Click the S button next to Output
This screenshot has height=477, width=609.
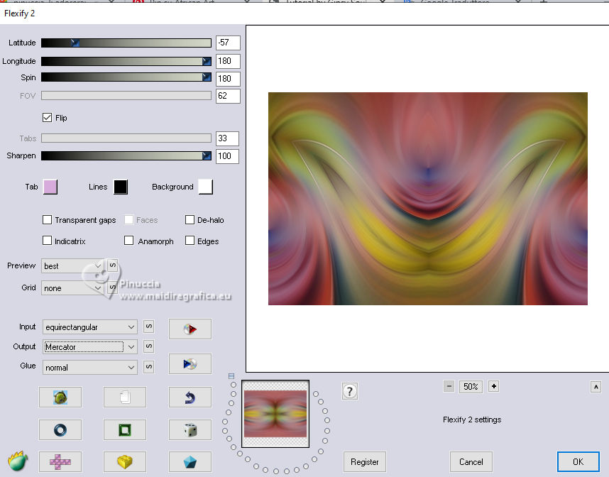point(149,346)
